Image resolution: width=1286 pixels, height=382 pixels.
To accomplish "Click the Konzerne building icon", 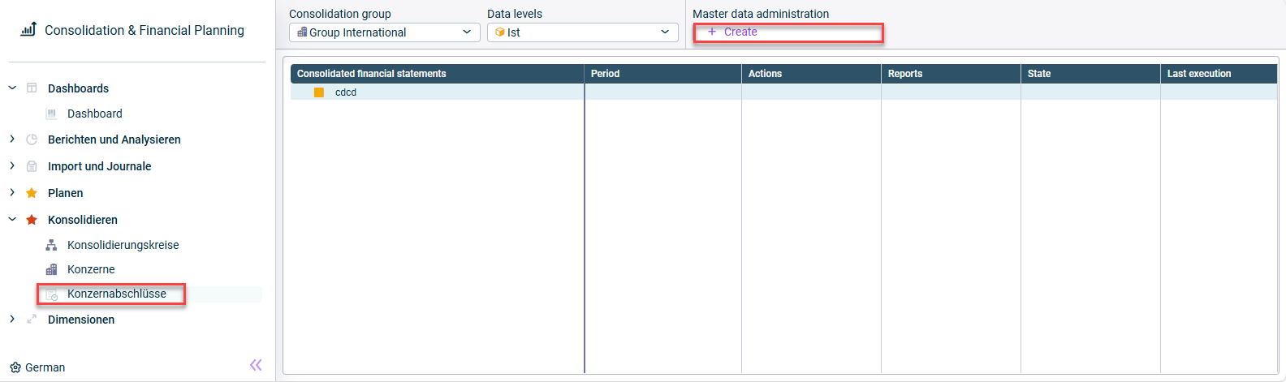I will [x=51, y=269].
